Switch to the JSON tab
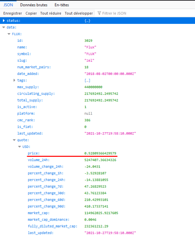Viewport: 195px width, 241px height. pyautogui.click(x=8, y=5)
